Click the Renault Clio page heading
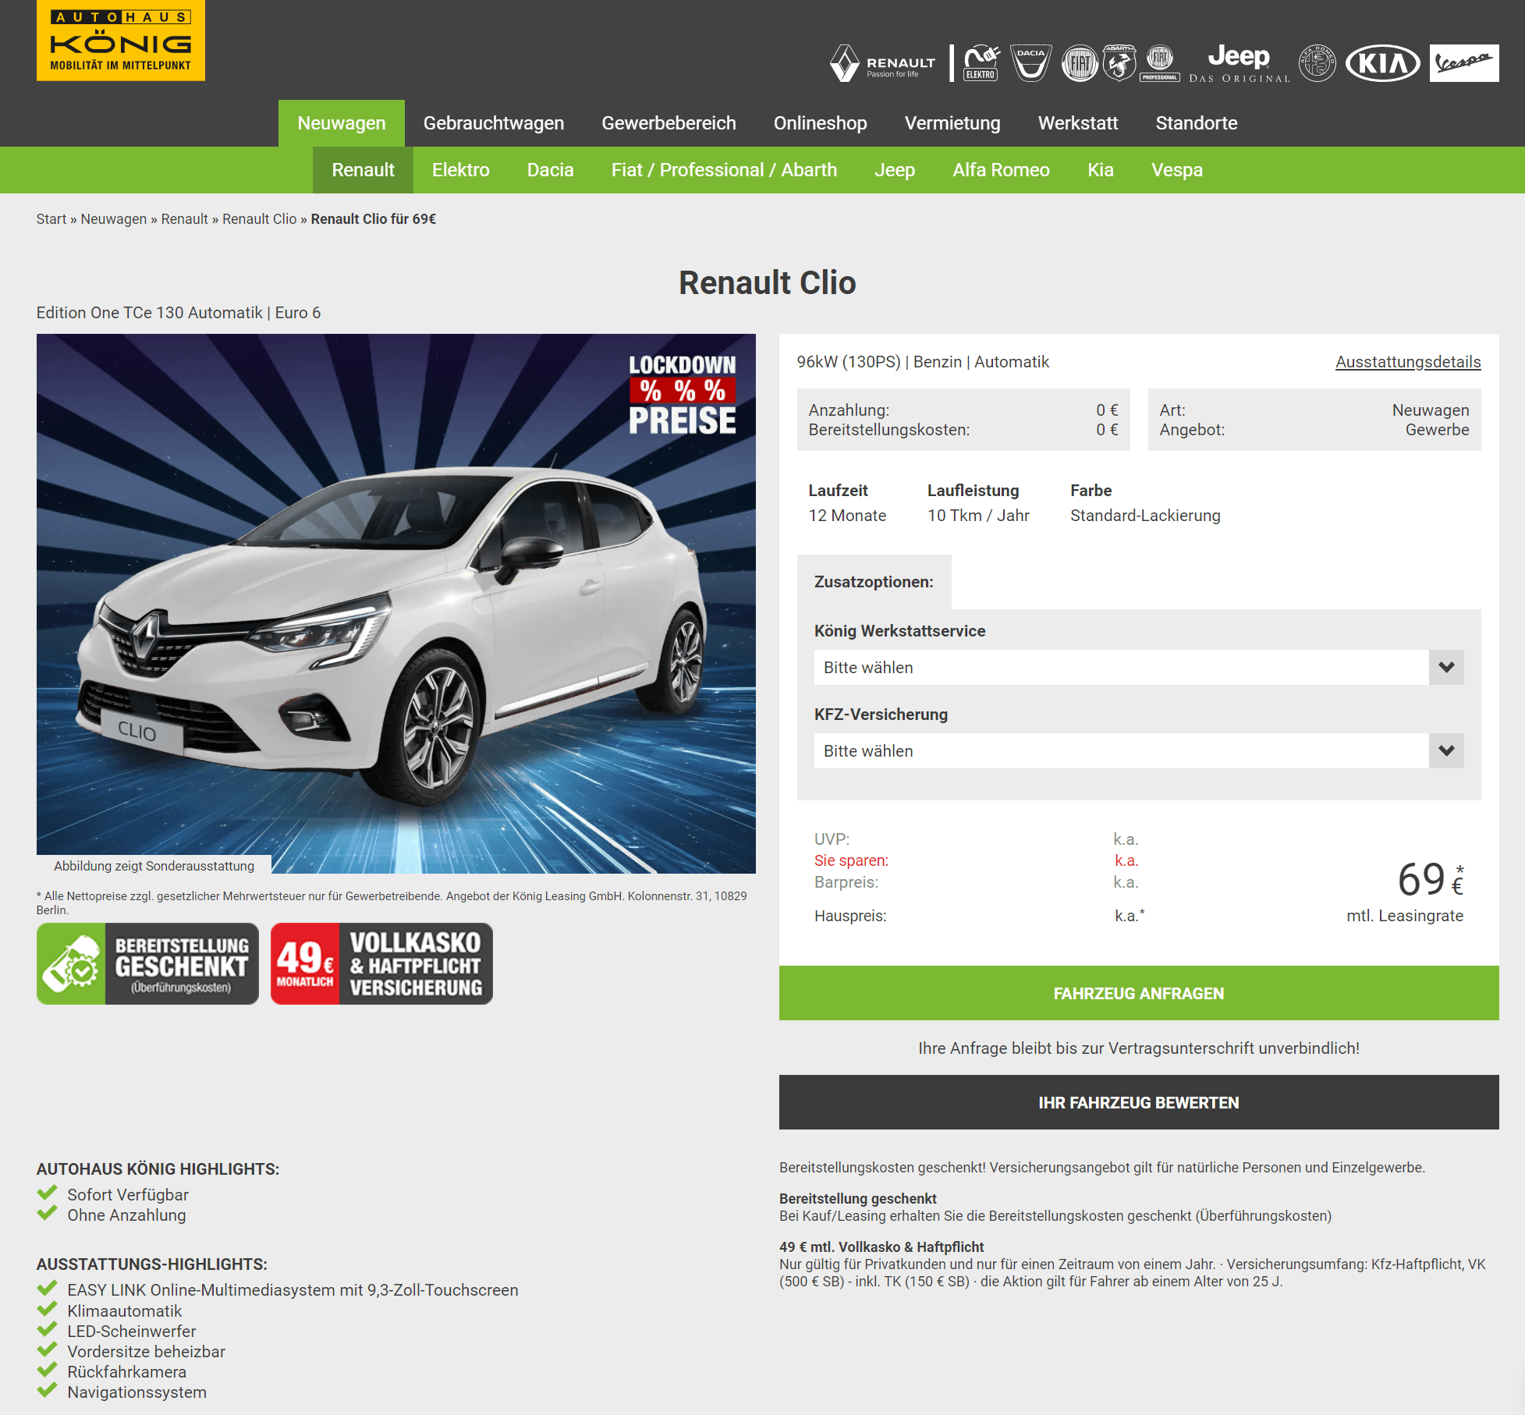The height and width of the screenshot is (1415, 1525). point(768,282)
